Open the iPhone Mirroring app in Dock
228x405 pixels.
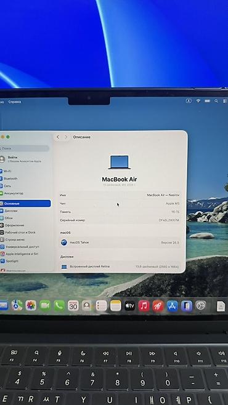coord(187,306)
